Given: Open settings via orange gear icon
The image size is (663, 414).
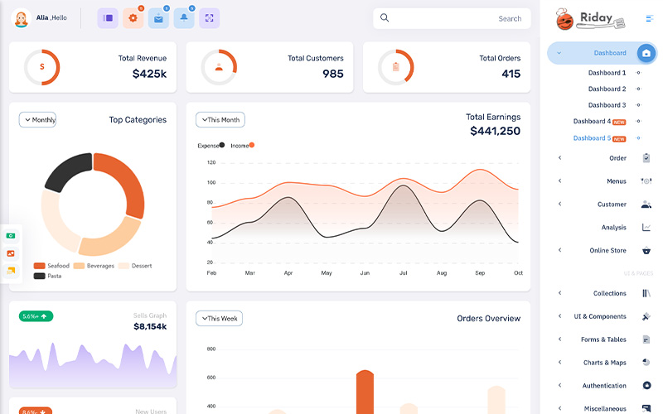Looking at the screenshot, I should coord(133,18).
